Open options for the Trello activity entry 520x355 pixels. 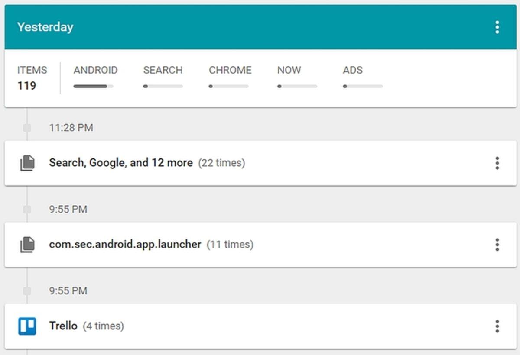coord(496,326)
